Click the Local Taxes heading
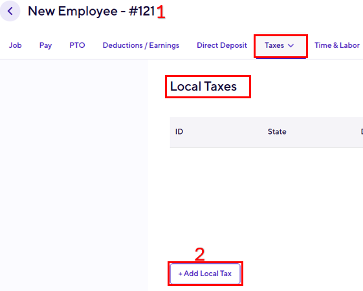 203,87
